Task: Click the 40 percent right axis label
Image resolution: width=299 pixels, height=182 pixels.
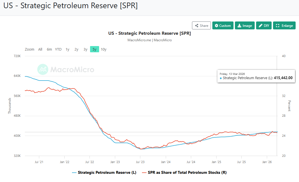Action: 283,56
